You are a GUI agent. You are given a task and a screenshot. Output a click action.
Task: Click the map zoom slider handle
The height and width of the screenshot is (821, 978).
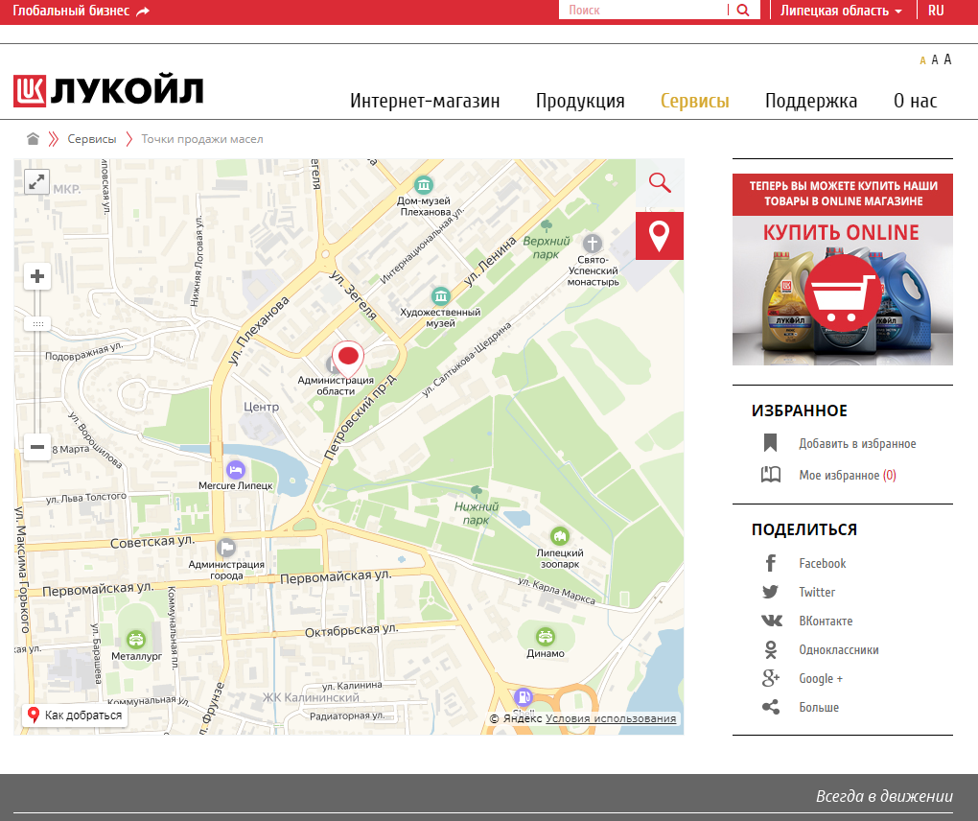tap(37, 324)
